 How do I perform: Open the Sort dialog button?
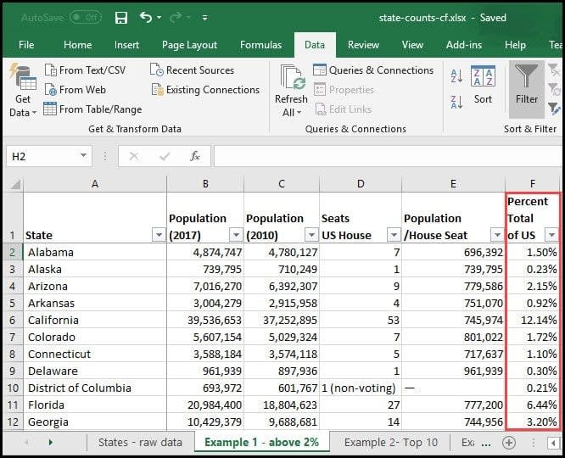tap(483, 85)
